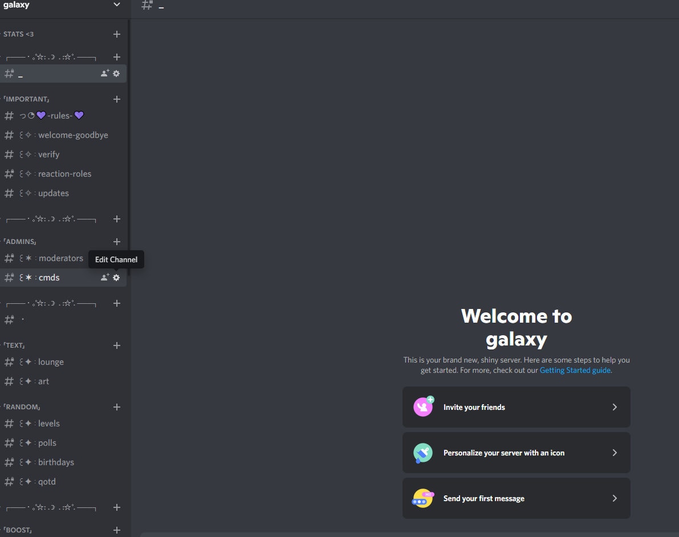Collapse the RANDOM category
Screen dimensions: 679x537
20,406
